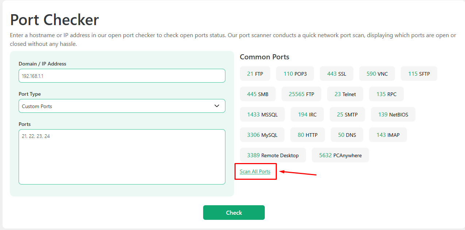Select the 135 RPC port chip
This screenshot has width=465, height=230.
pyautogui.click(x=386, y=94)
